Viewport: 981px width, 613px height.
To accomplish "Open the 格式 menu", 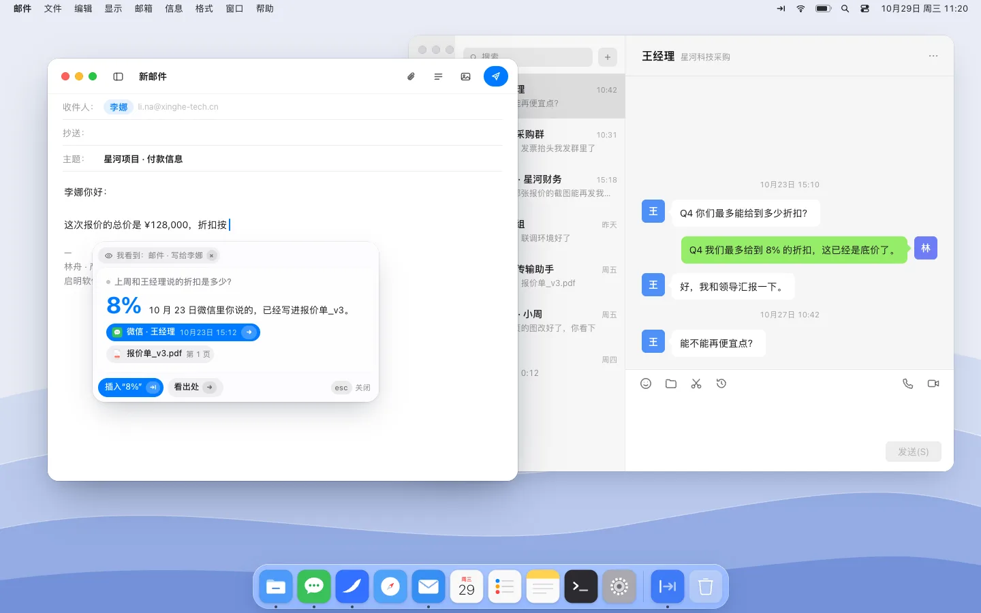I will (x=204, y=8).
